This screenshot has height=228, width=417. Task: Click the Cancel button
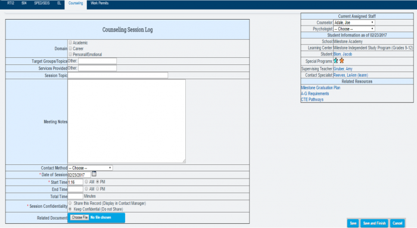(x=397, y=223)
